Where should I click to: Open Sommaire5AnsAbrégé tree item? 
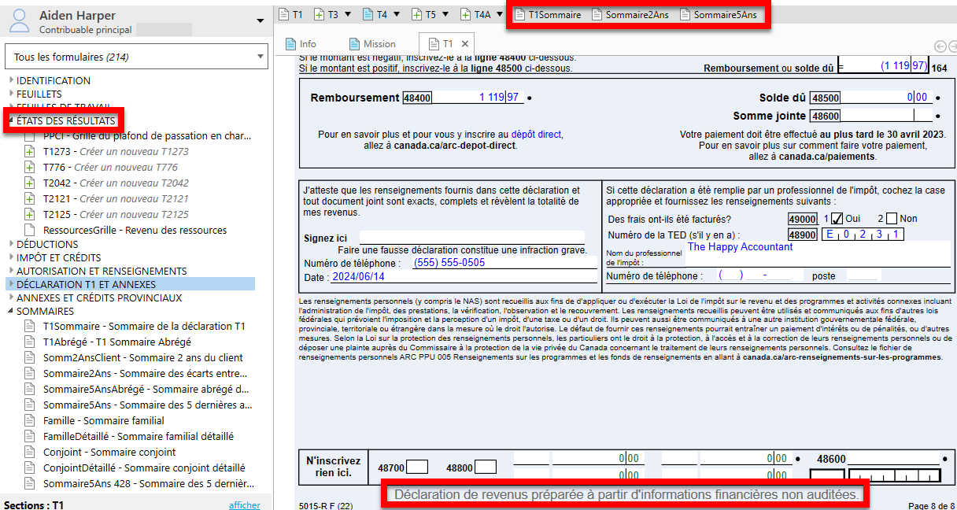point(146,390)
